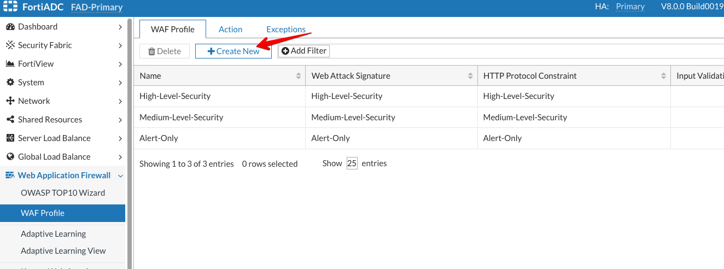
Task: Click the Security Fabric icon
Action: coord(10,45)
